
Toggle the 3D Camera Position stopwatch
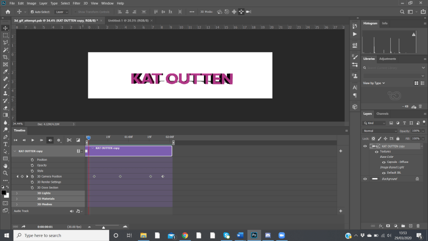pyautogui.click(x=32, y=176)
